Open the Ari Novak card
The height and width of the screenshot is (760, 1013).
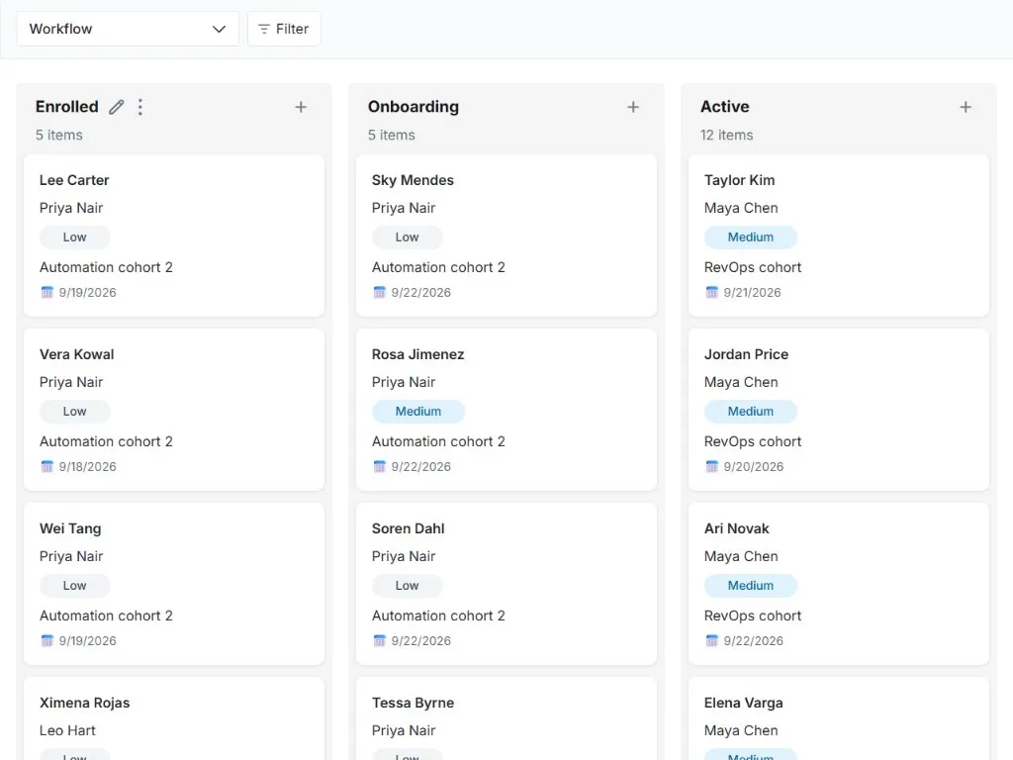[x=839, y=584]
